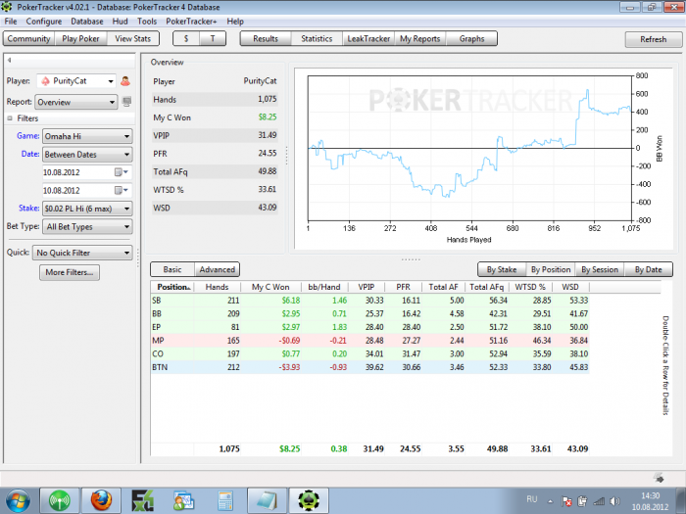Switch to the Community tab
The image size is (686, 514).
(x=28, y=38)
